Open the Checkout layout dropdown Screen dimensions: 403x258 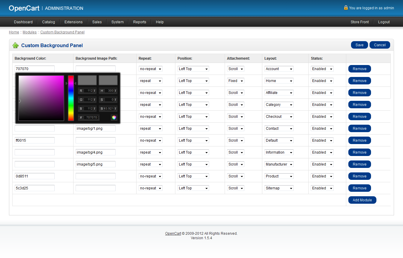[279, 117]
